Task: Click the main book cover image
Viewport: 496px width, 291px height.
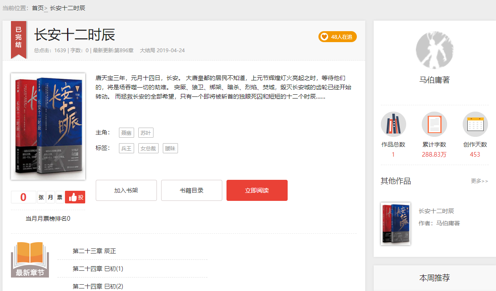Action: click(48, 127)
